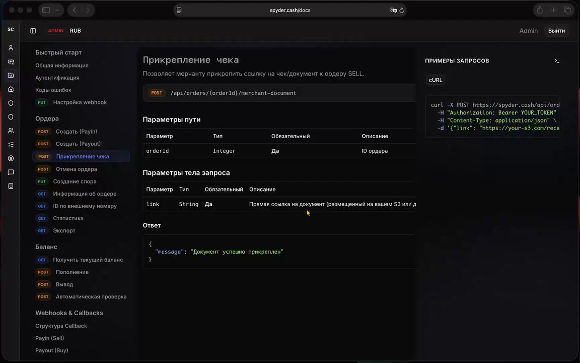
Task: Switch to RUB currency tab
Action: click(76, 31)
